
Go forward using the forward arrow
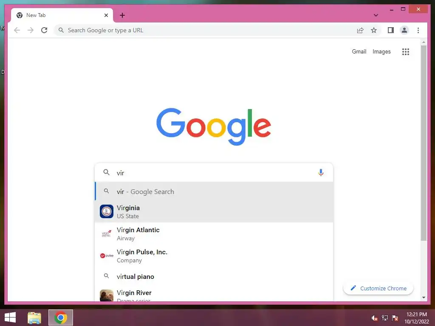point(31,30)
